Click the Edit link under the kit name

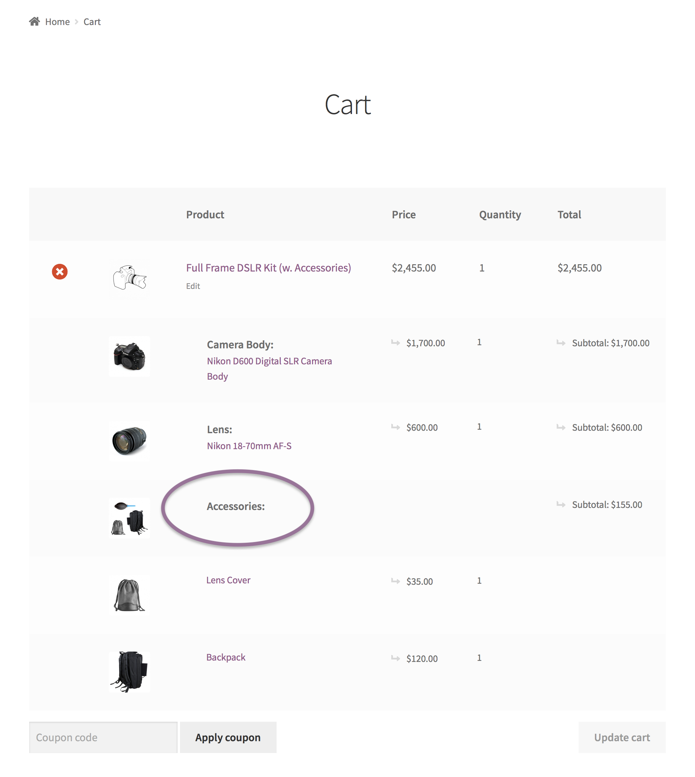(x=193, y=286)
